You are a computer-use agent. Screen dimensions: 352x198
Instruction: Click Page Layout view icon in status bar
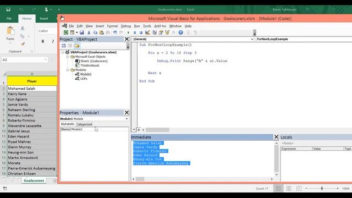tap(289, 188)
